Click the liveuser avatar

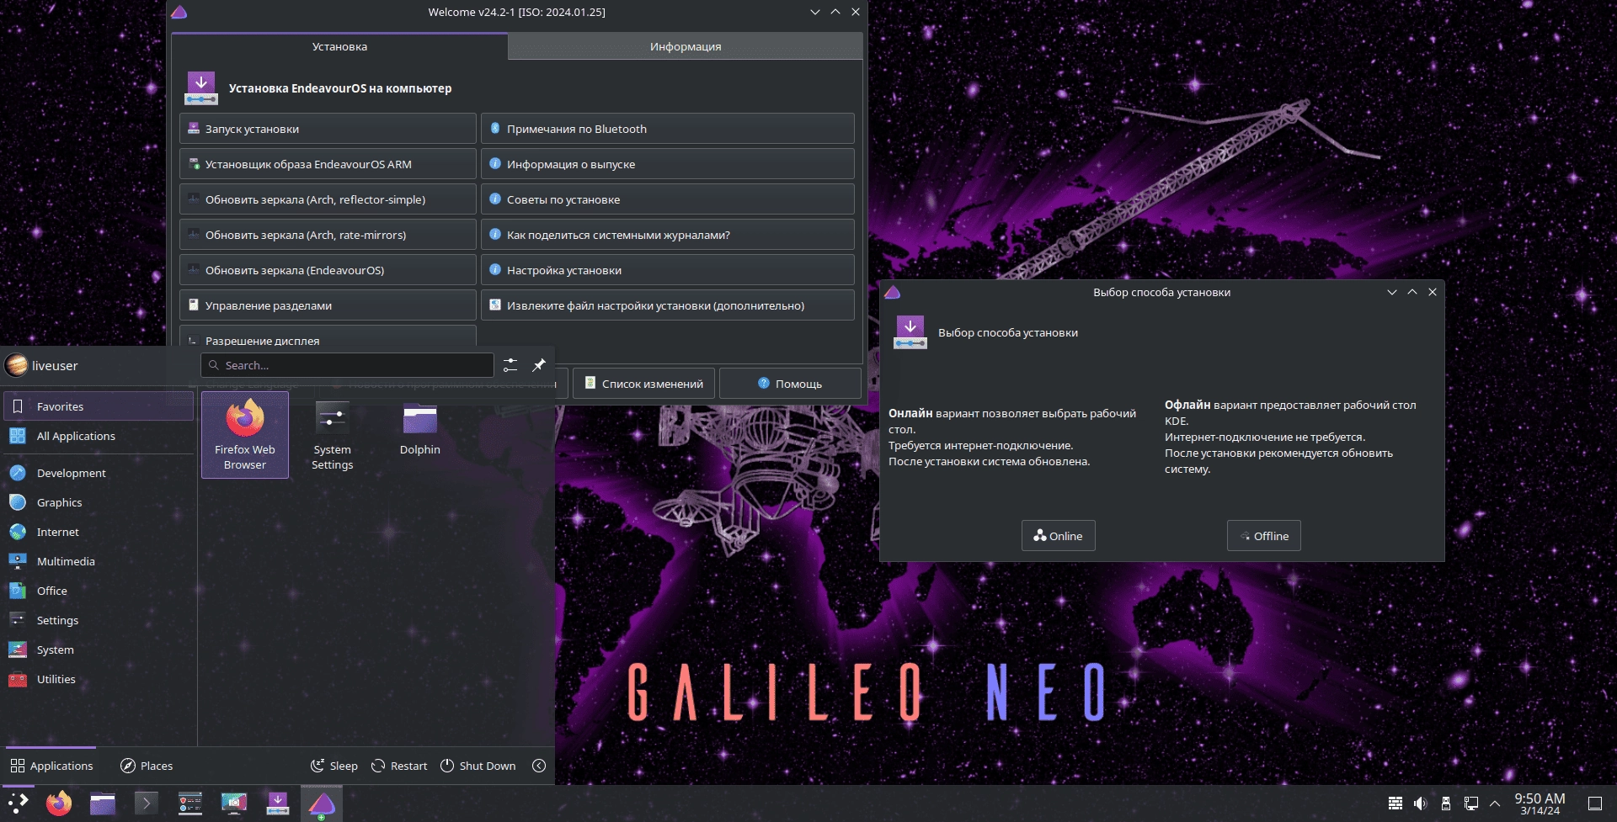click(x=17, y=365)
